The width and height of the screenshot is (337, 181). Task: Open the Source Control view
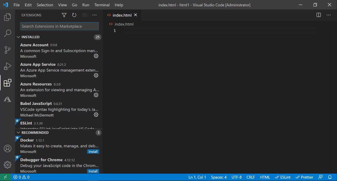tap(7, 50)
